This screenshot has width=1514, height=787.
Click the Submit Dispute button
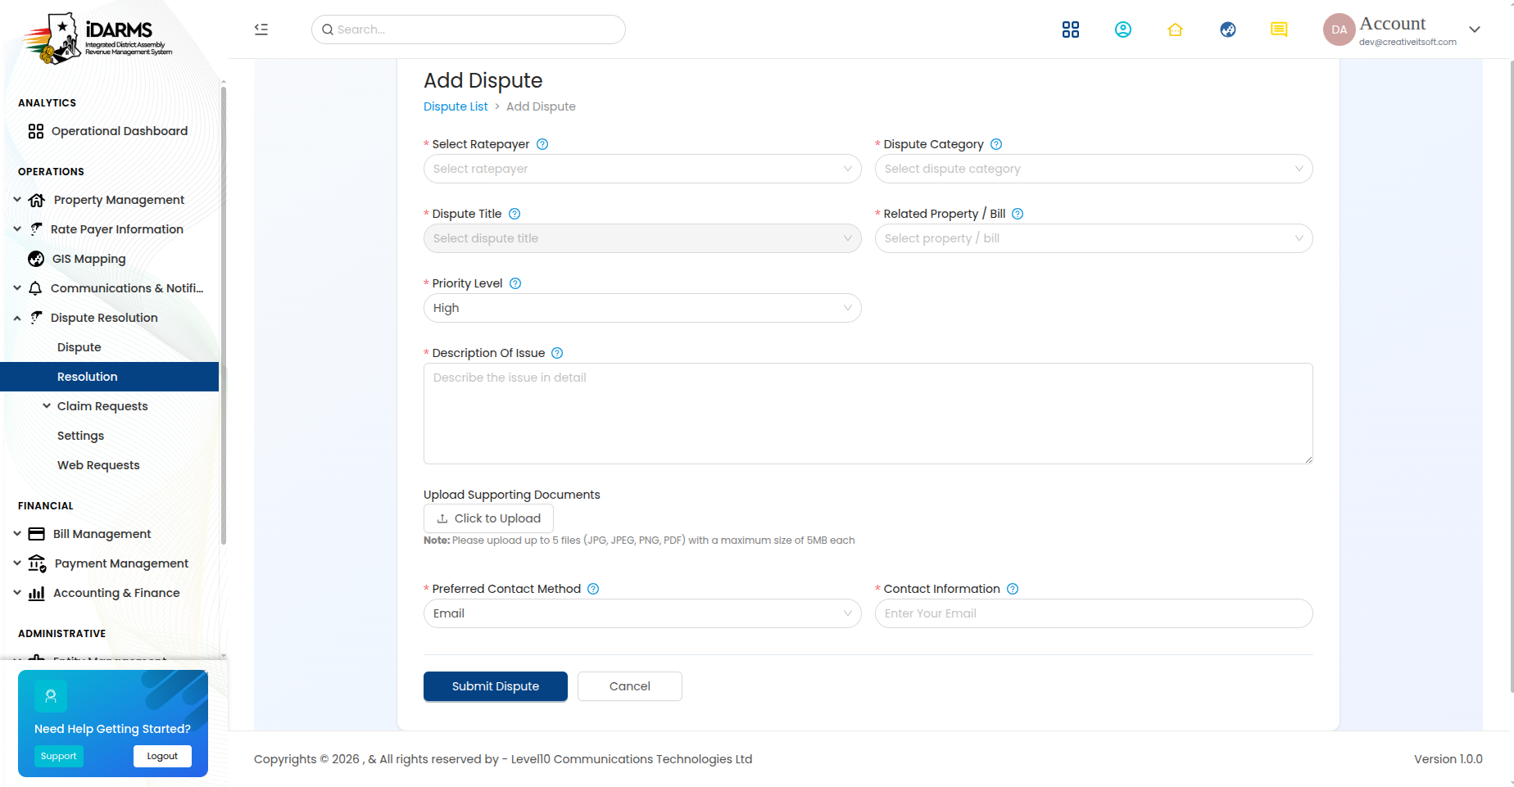pyautogui.click(x=496, y=686)
